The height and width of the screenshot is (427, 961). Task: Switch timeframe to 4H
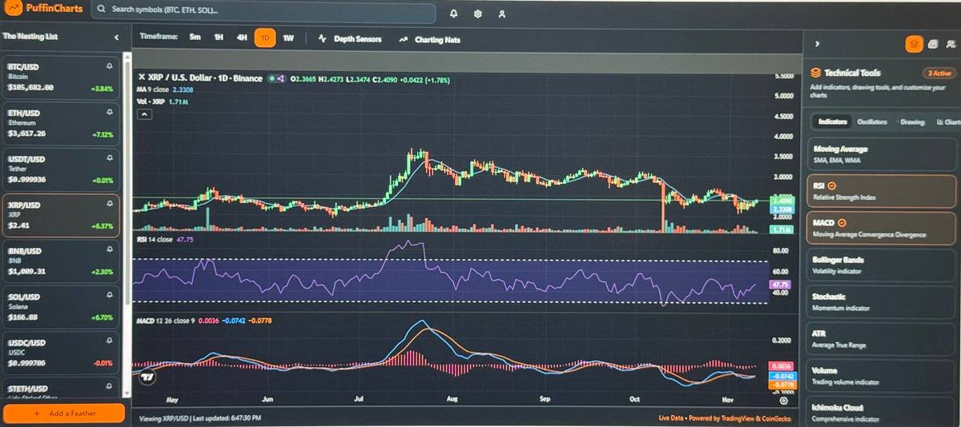pos(241,38)
